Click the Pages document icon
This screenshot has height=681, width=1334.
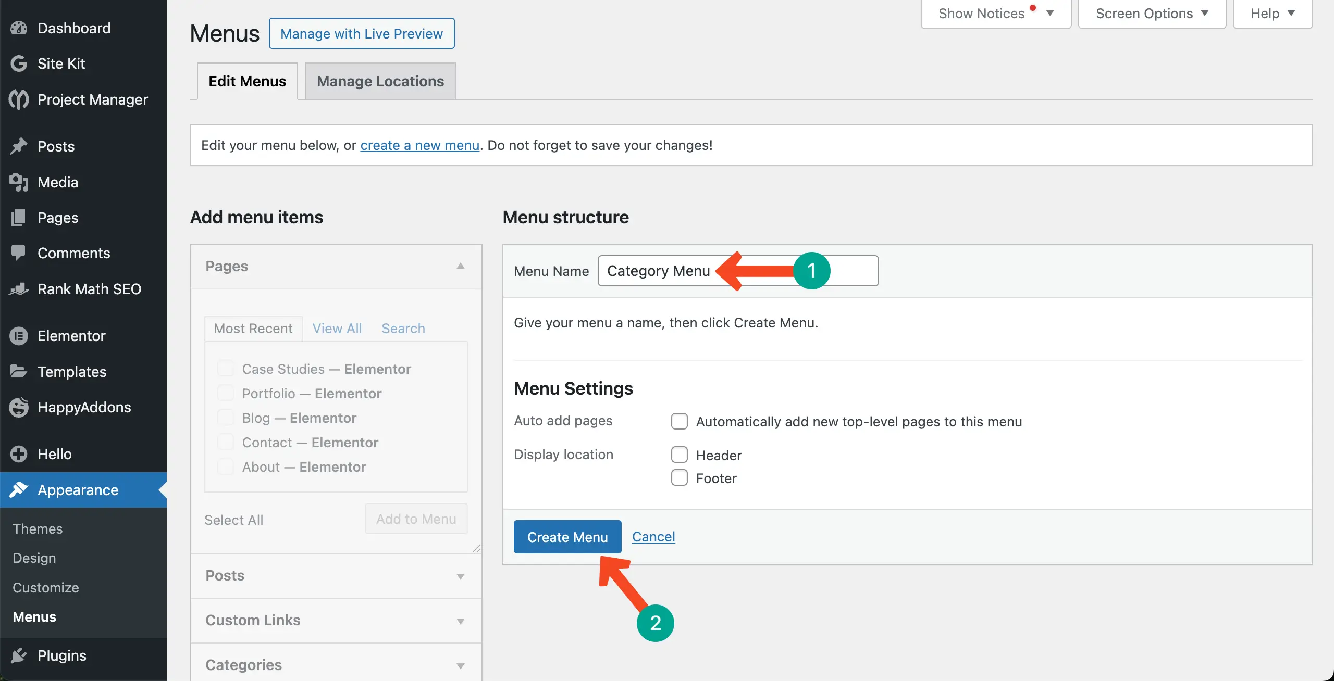click(x=19, y=218)
